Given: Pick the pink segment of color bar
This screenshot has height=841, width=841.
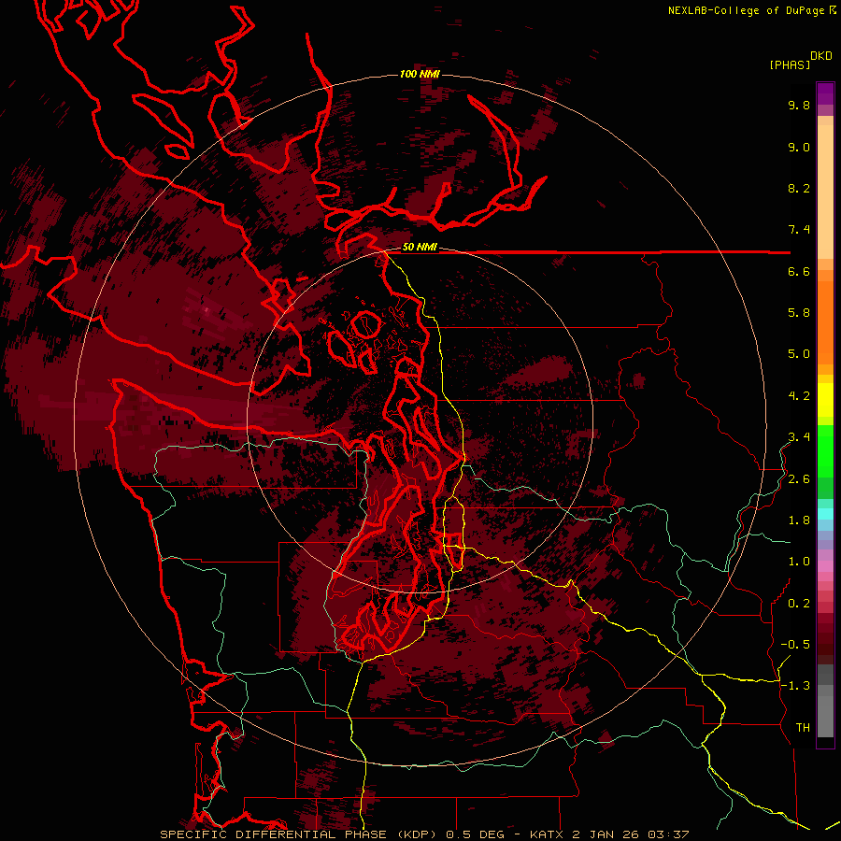Looking at the screenshot, I should pos(825,566).
